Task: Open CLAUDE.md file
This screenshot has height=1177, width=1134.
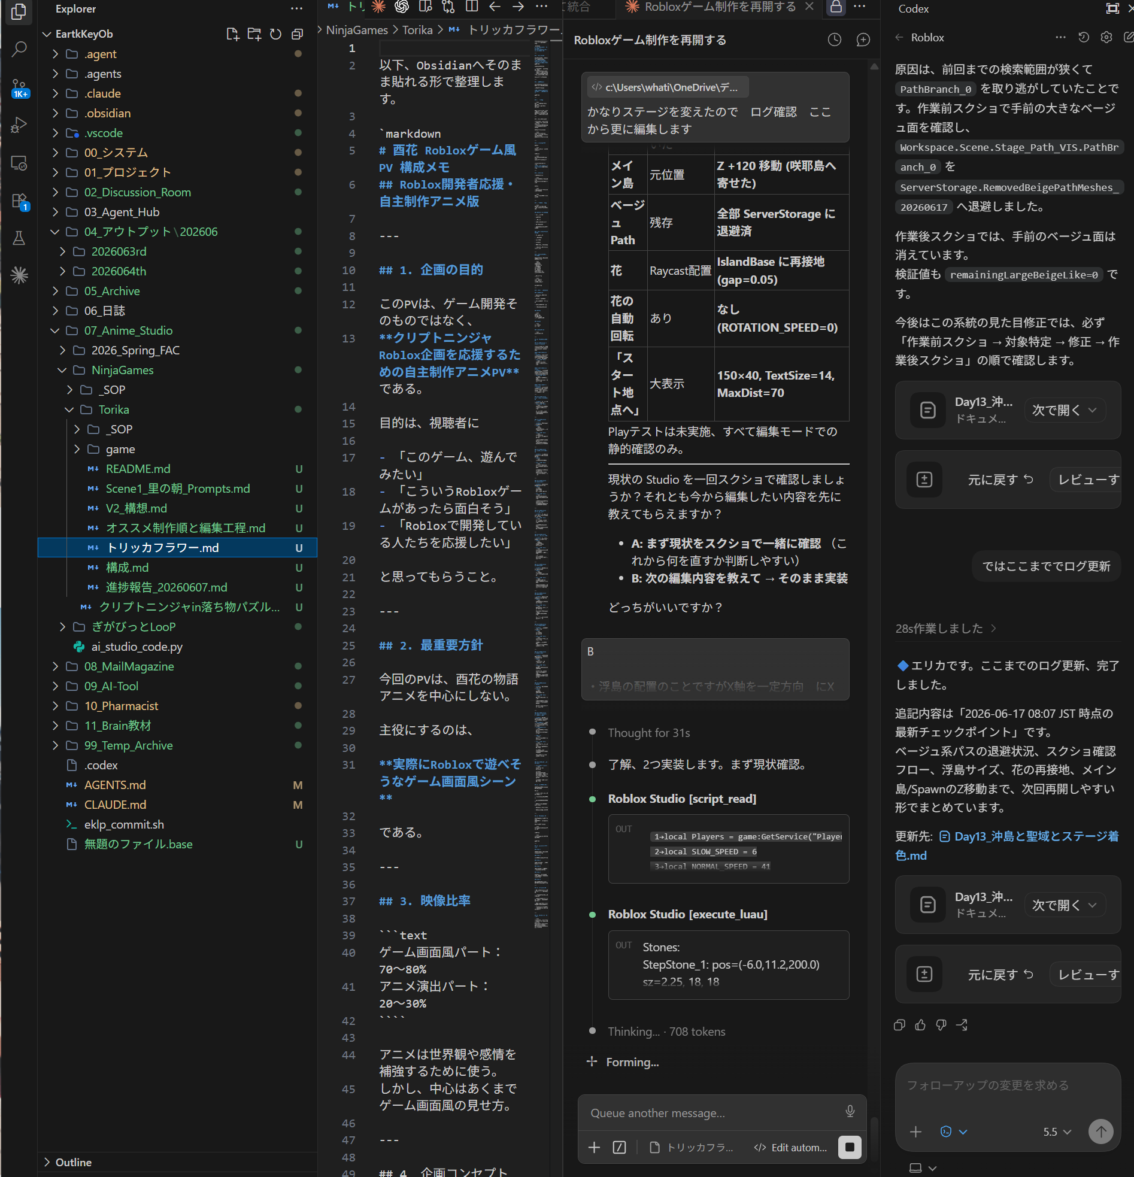Action: [x=178, y=805]
